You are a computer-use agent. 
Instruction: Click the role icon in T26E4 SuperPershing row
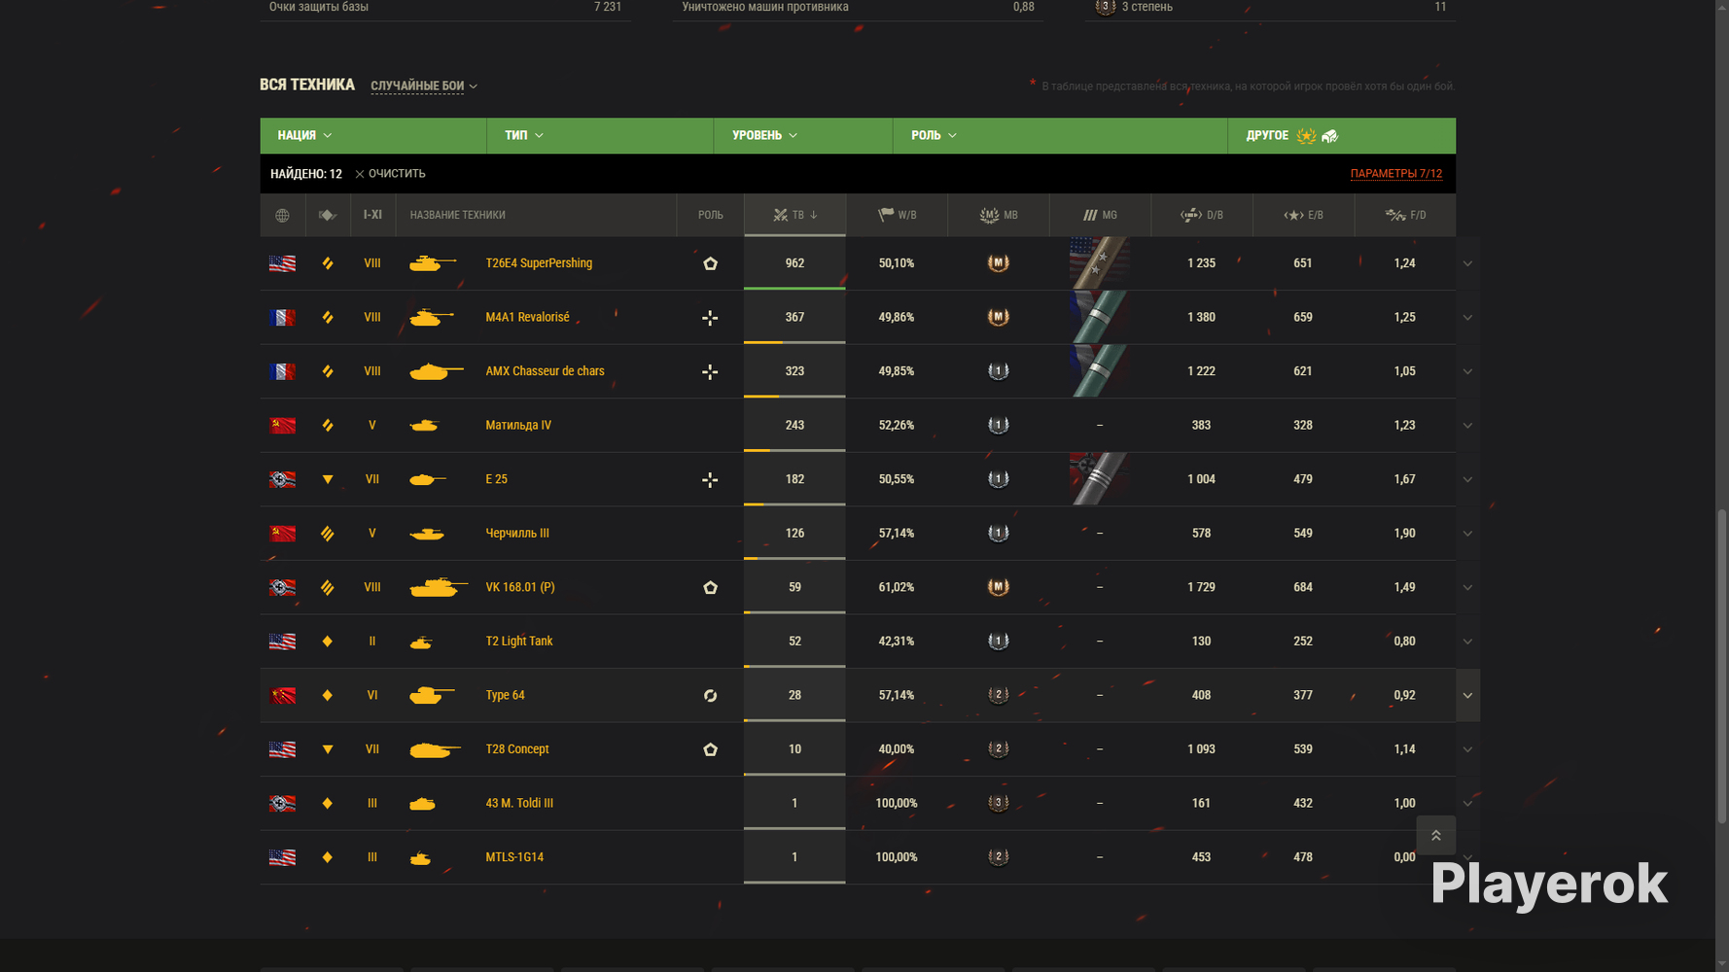[710, 263]
